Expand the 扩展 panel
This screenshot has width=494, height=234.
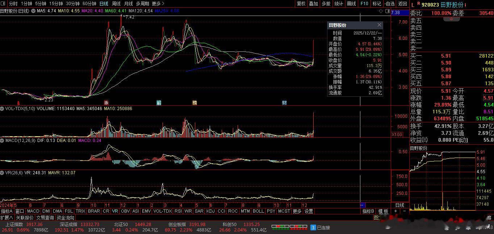click(7, 218)
